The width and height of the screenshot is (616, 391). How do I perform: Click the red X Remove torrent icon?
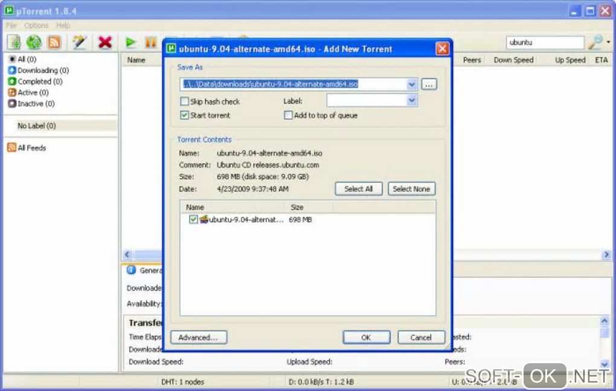105,42
